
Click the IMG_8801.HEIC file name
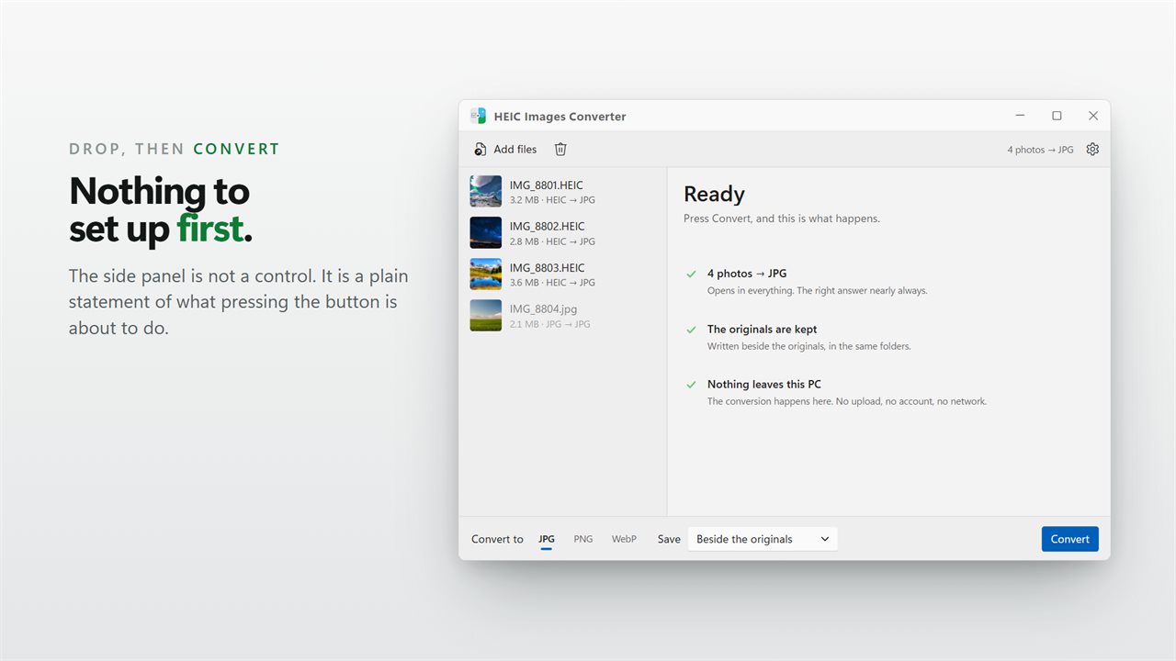[x=547, y=185]
